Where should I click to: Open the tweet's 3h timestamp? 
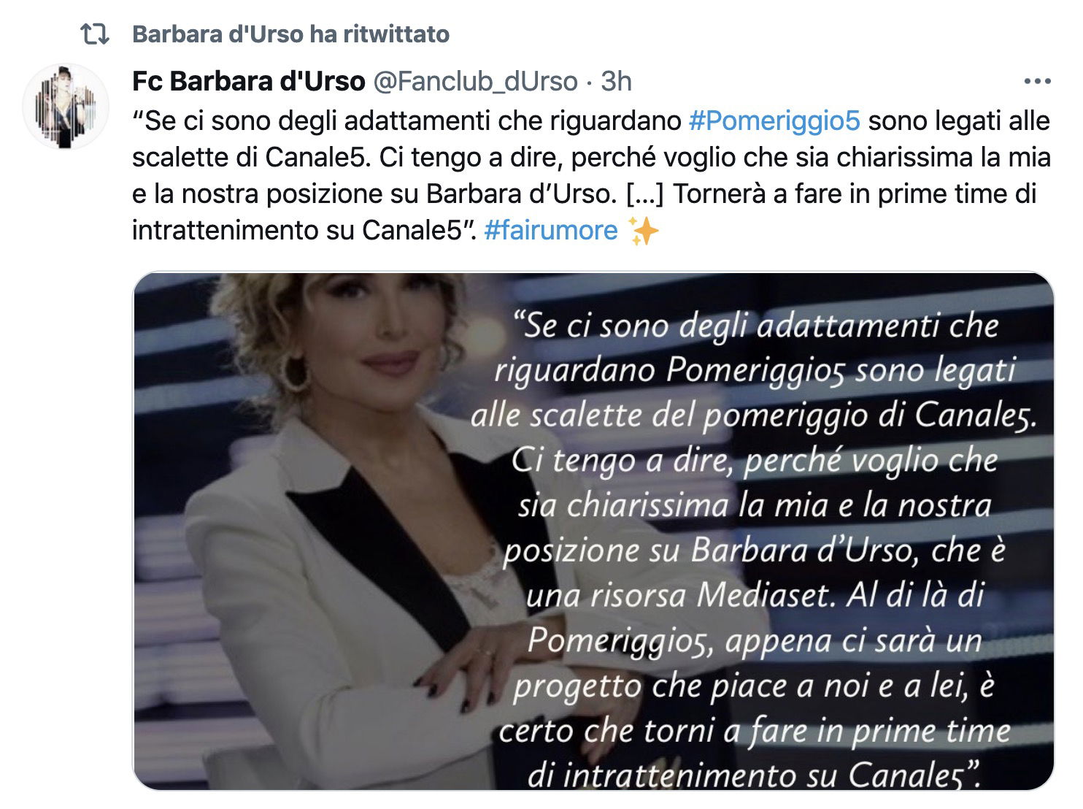pos(616,81)
